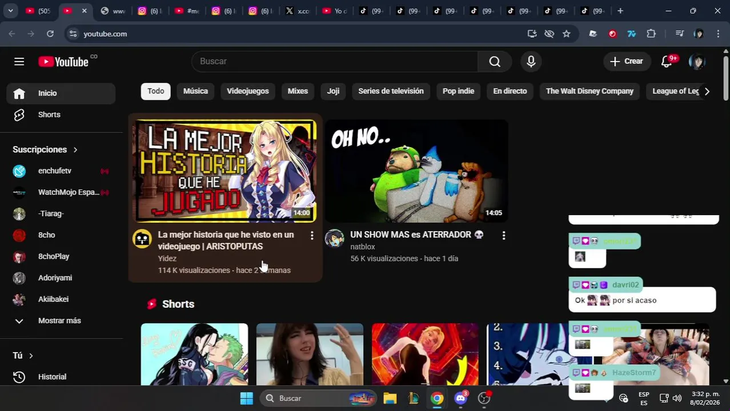Select the Todo filter chip
Image resolution: width=730 pixels, height=411 pixels.
156,91
